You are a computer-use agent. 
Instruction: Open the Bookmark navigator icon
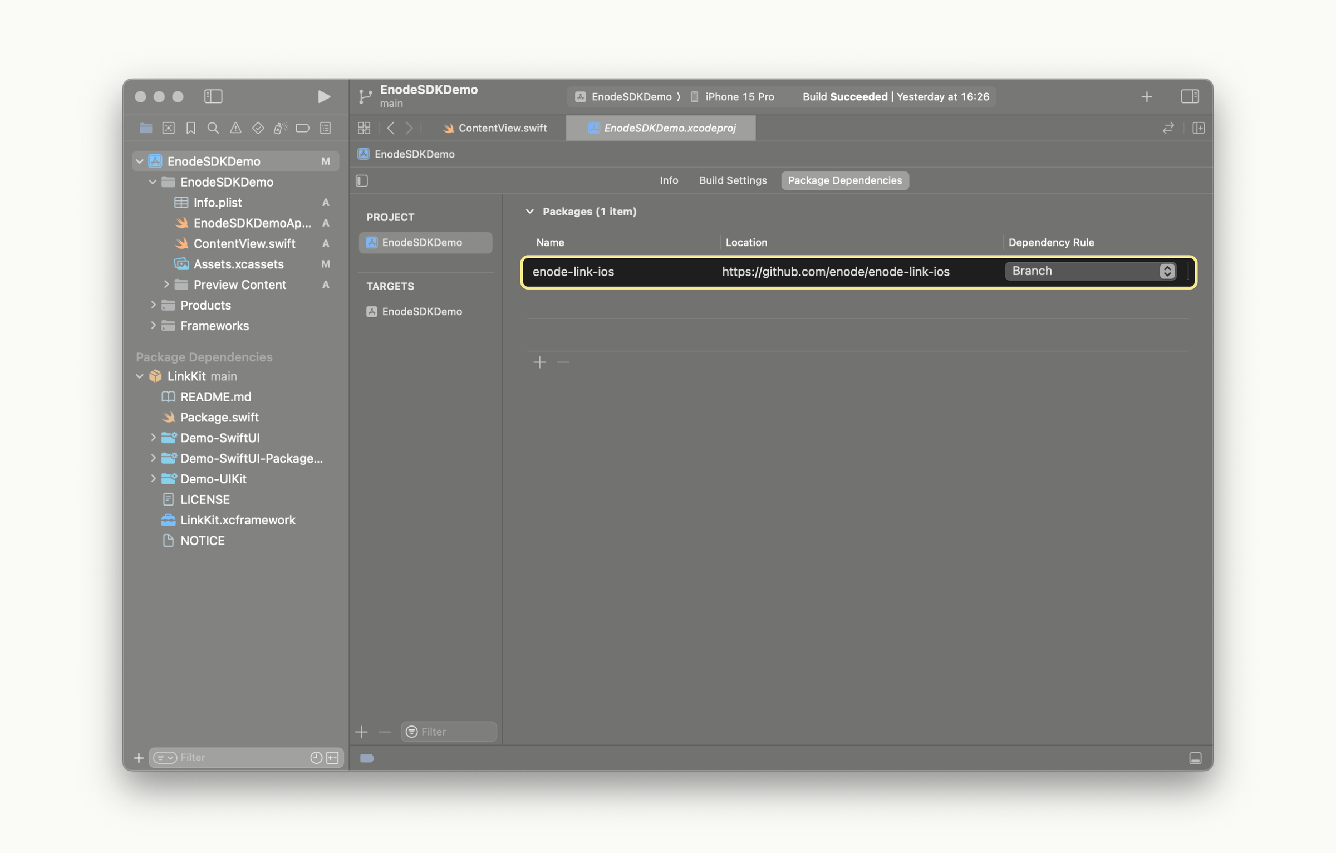(190, 128)
